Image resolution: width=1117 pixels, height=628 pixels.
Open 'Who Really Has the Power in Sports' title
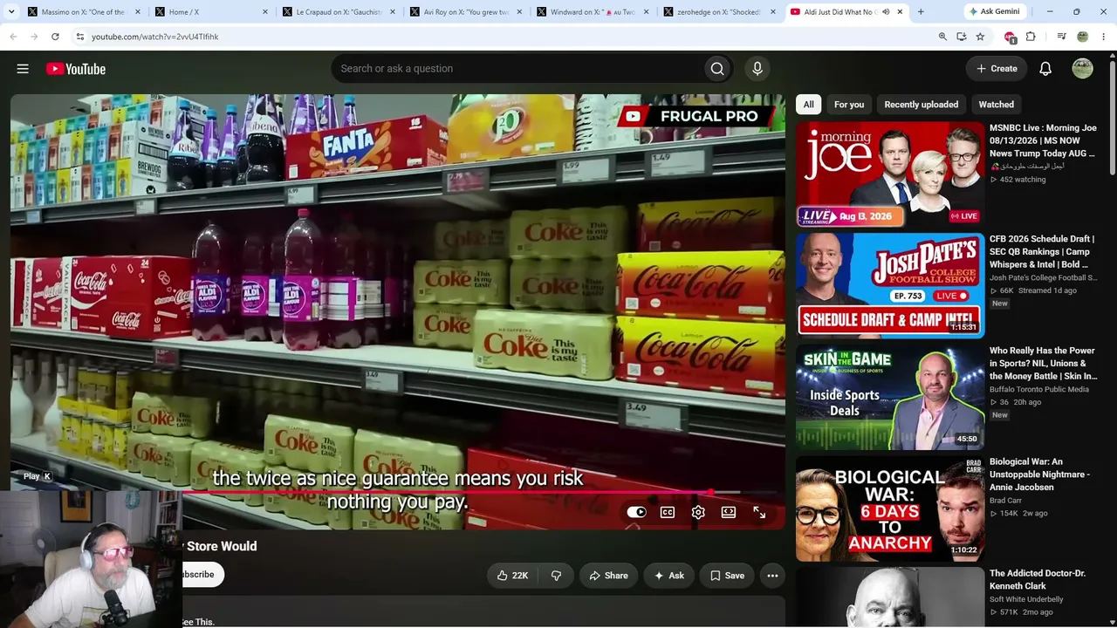click(x=1043, y=363)
